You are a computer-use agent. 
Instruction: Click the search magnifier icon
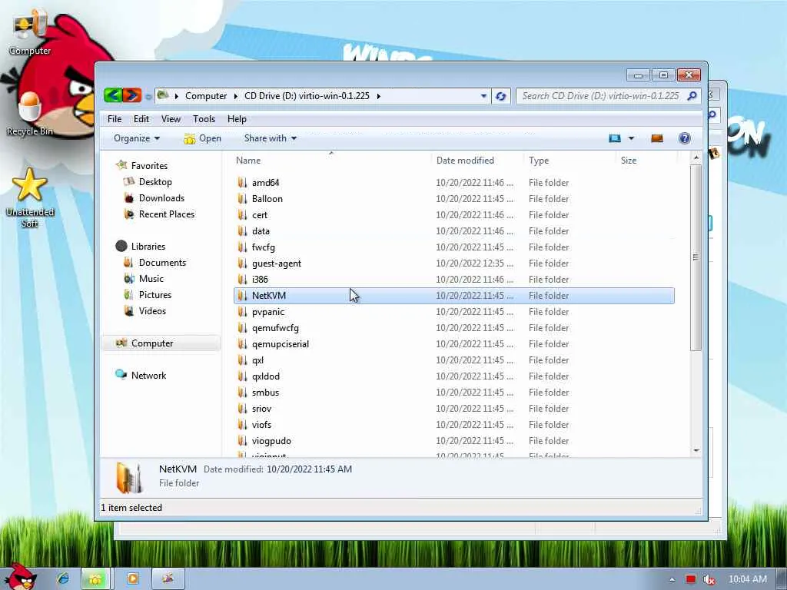coord(692,95)
